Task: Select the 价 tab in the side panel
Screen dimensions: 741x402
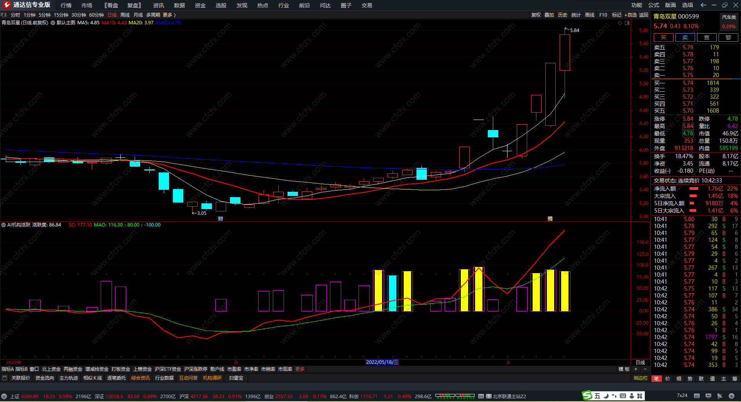Action: tap(668, 379)
